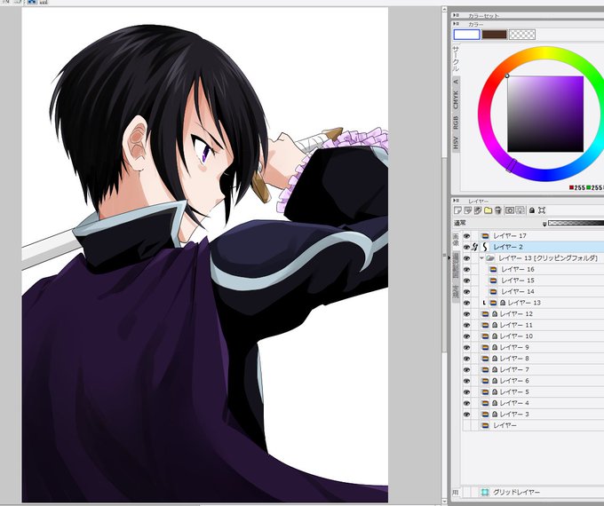Create a new layer folder
This screenshot has width=604, height=506.
click(488, 210)
